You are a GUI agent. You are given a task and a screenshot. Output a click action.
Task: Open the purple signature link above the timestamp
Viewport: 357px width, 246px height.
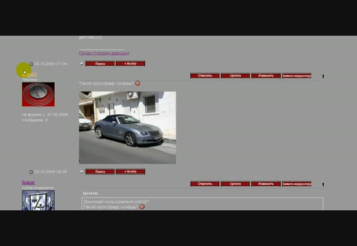(x=104, y=53)
